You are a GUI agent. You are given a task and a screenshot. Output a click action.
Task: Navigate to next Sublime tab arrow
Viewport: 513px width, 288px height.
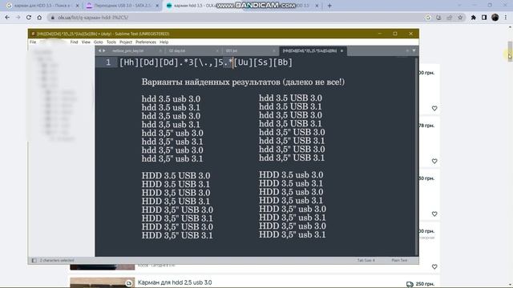pyautogui.click(x=104, y=51)
